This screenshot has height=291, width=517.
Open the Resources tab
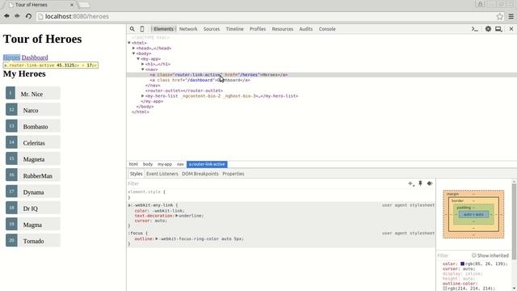pos(283,29)
